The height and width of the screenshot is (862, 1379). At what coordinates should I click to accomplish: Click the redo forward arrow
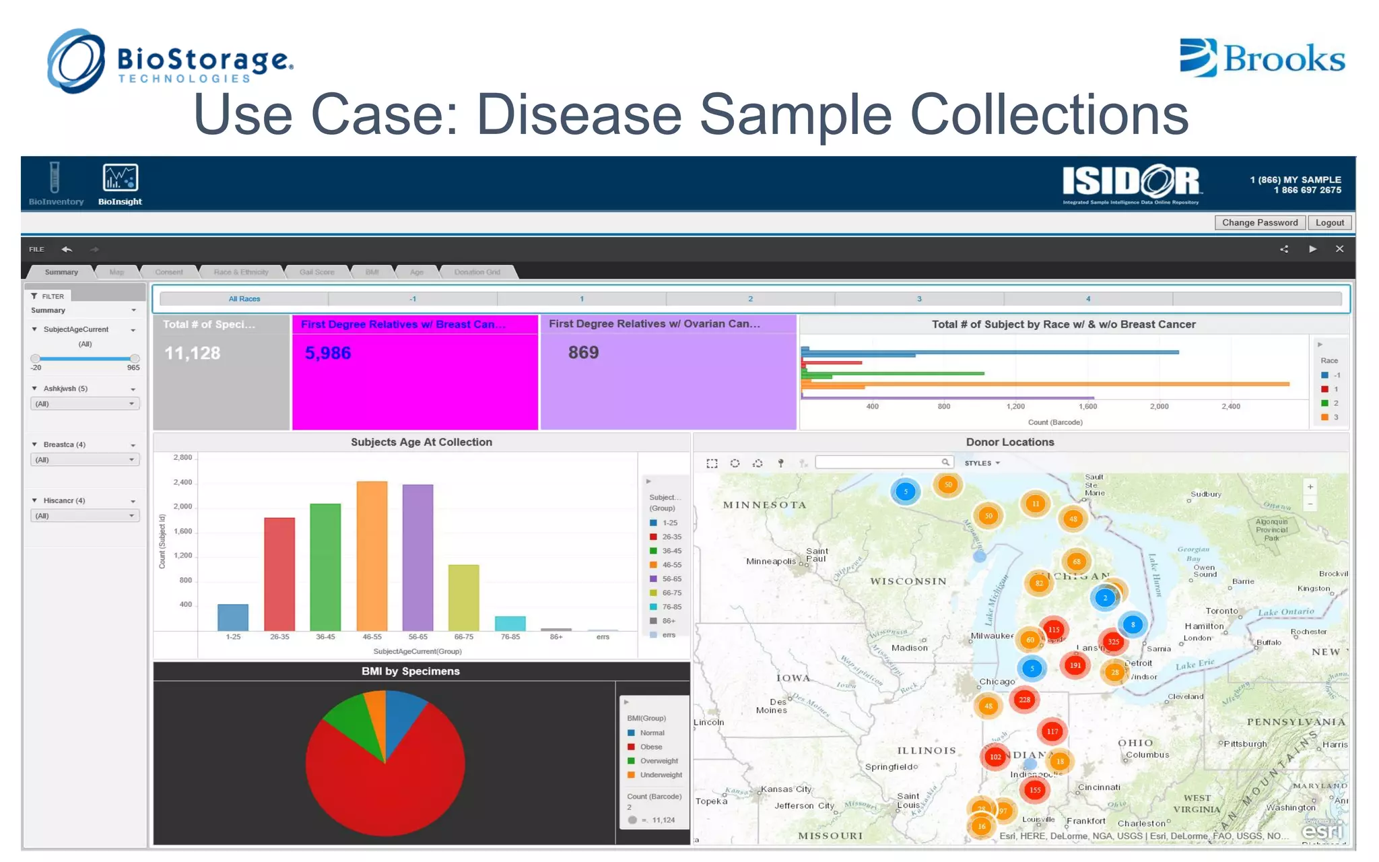pyautogui.click(x=95, y=249)
